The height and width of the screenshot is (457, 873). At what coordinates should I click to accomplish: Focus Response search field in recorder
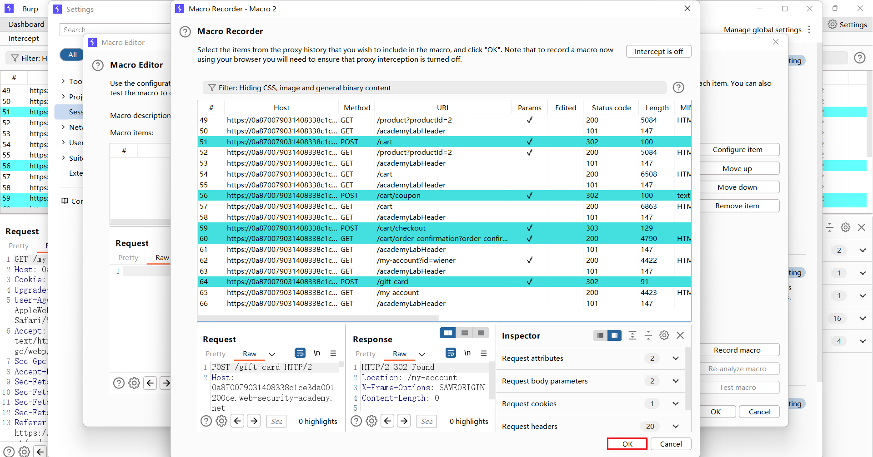pos(426,421)
